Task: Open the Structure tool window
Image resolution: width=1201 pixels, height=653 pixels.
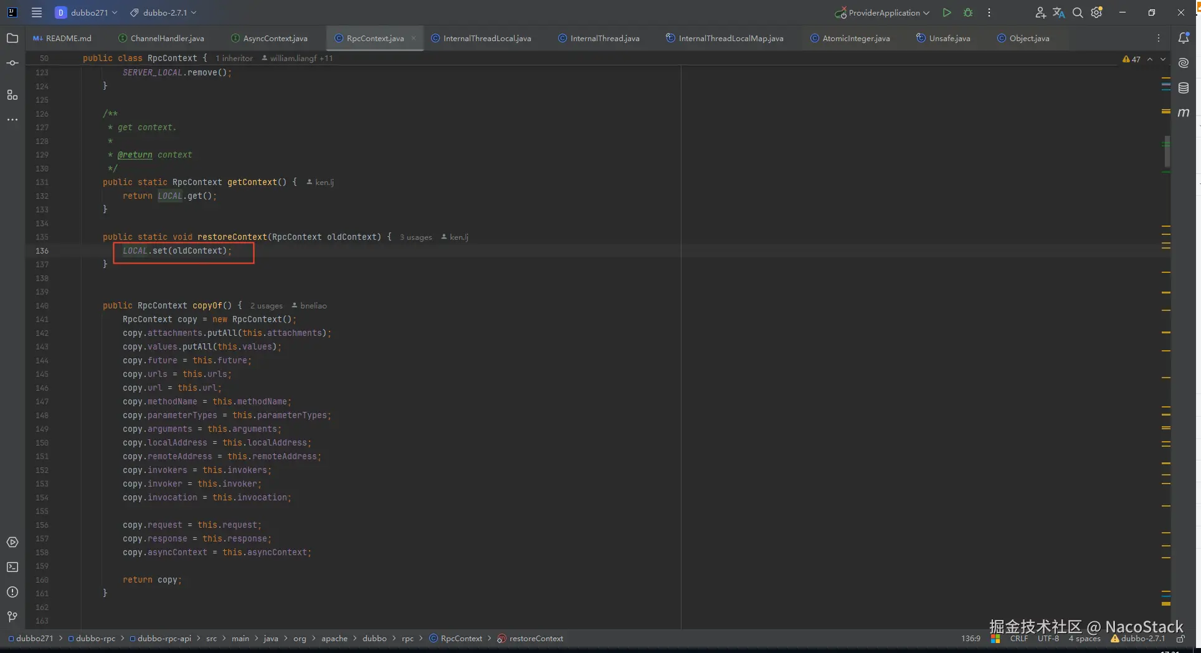Action: pyautogui.click(x=12, y=95)
